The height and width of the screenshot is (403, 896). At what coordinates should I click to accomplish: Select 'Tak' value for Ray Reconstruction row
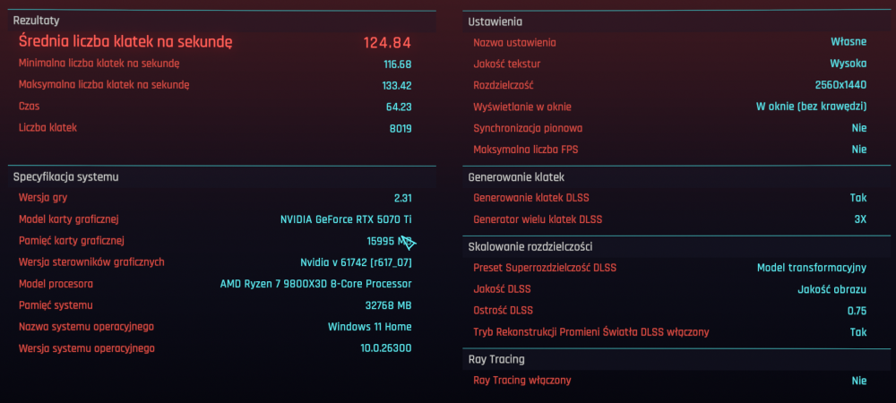[x=858, y=332]
